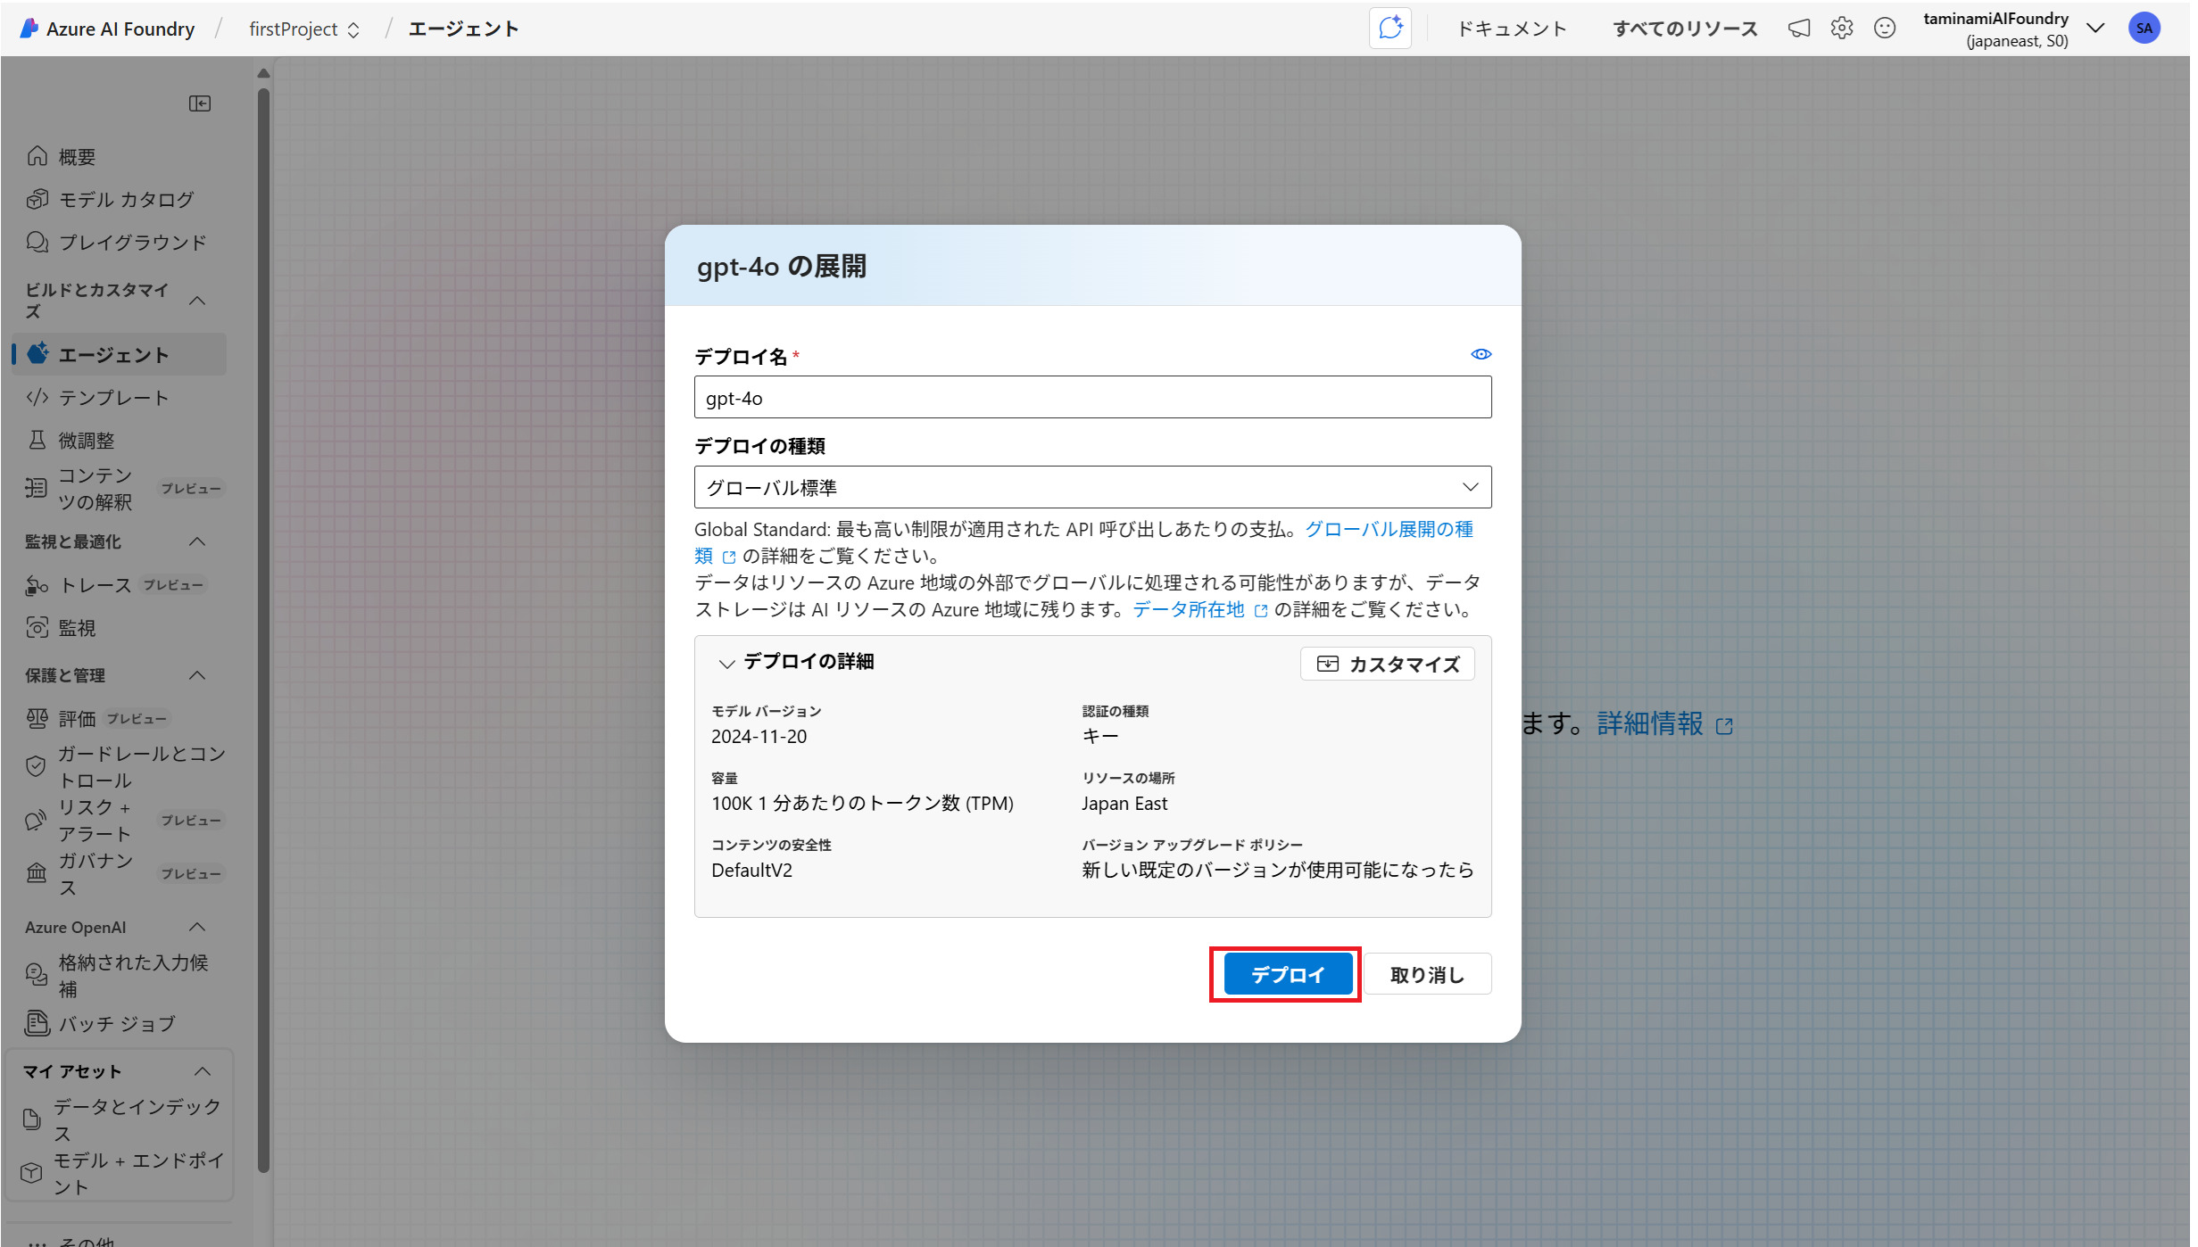The image size is (2198, 1247).
Task: Collapse the ビルドとカスタマイズ section
Action: tap(198, 301)
